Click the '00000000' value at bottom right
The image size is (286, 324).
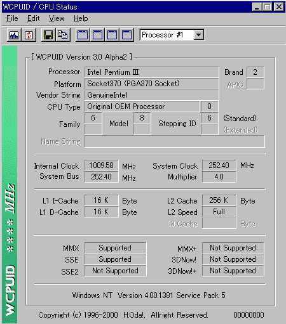(249, 315)
